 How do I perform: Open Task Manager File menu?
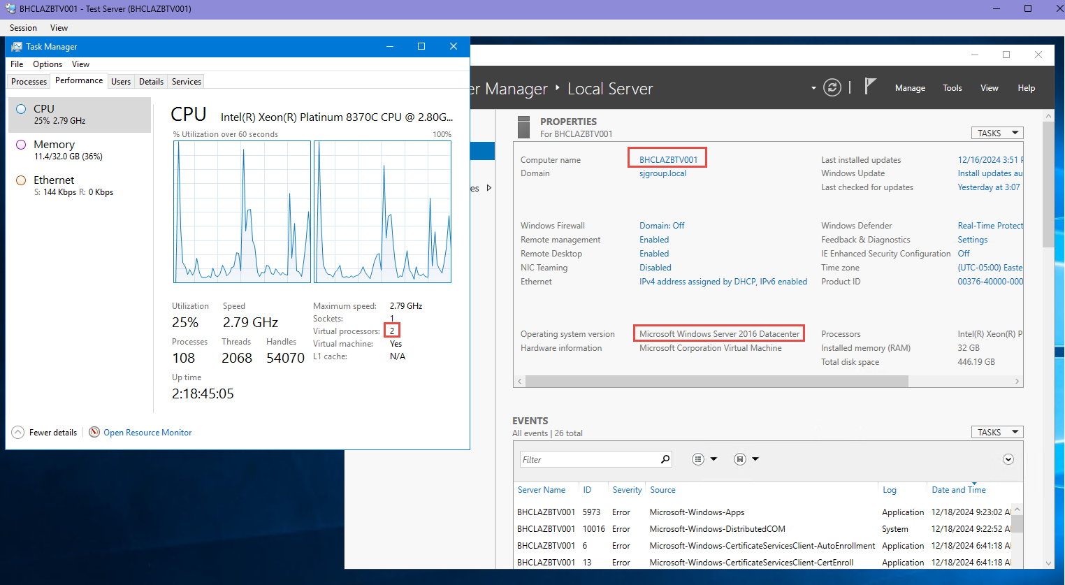17,64
